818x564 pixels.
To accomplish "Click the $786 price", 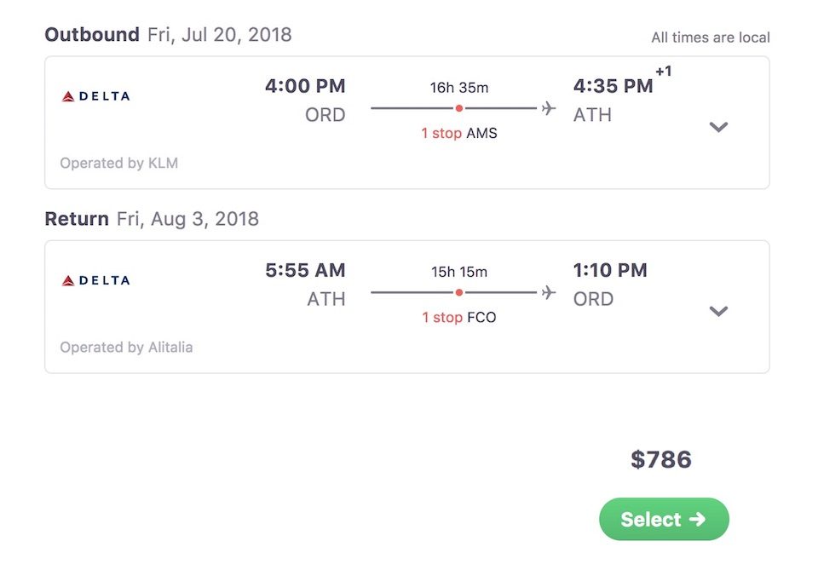I will (661, 460).
